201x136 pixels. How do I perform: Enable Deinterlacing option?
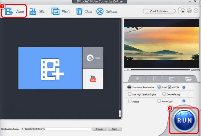pos(164,94)
